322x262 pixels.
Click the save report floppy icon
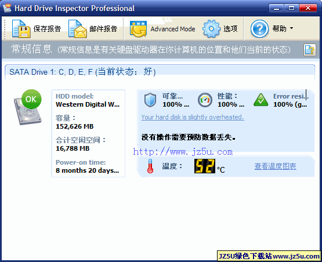(21, 29)
